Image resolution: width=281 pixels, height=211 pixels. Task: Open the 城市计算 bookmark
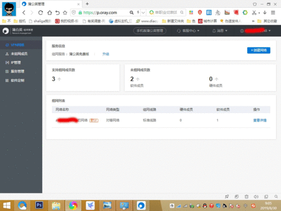[207, 21]
